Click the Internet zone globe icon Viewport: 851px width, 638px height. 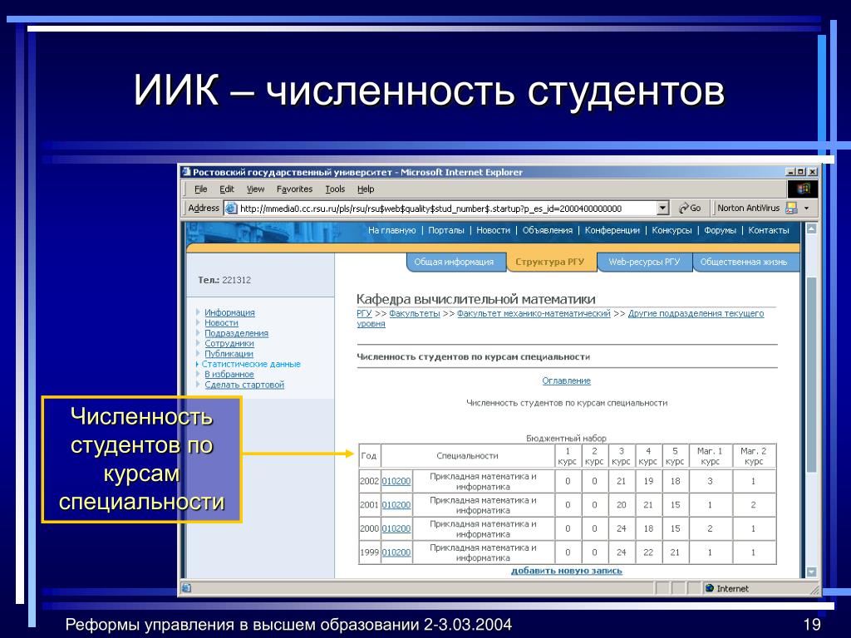[710, 588]
